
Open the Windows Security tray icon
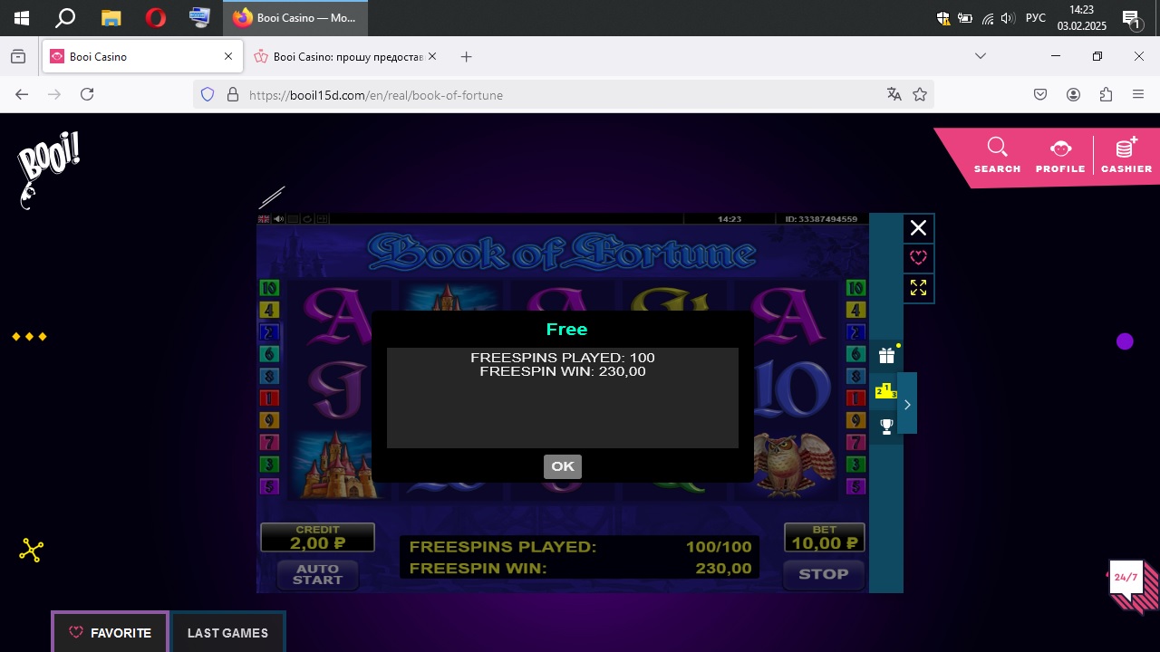(x=943, y=18)
